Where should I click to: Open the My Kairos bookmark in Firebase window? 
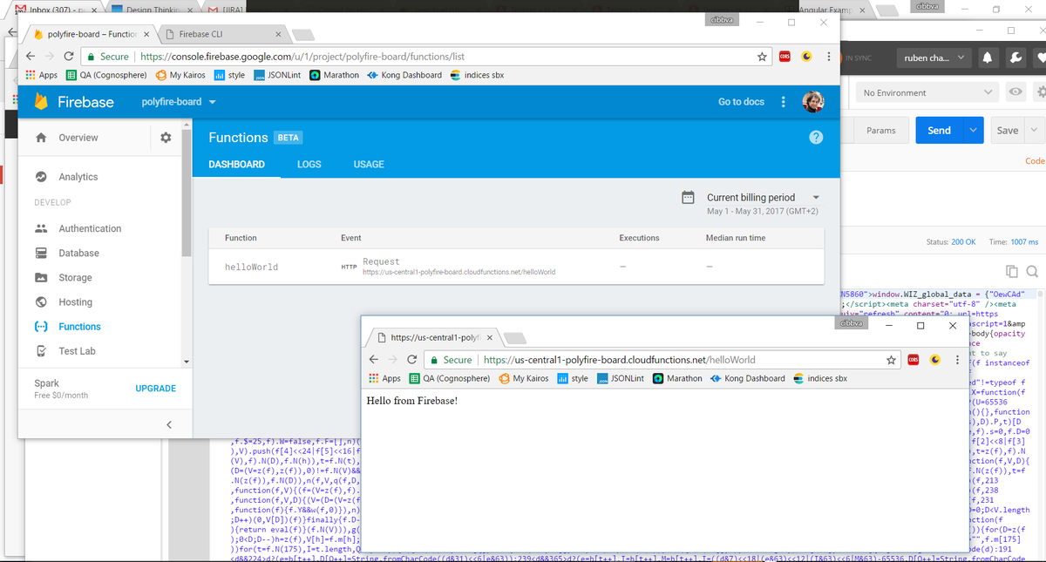(180, 75)
